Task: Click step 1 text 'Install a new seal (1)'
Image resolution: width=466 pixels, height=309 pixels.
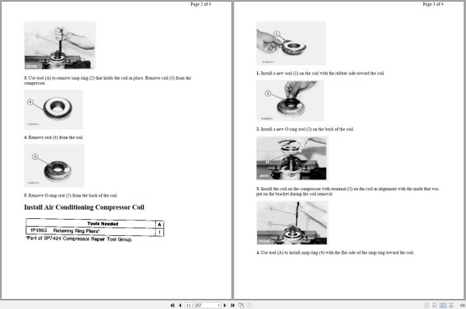Action: tap(320, 73)
